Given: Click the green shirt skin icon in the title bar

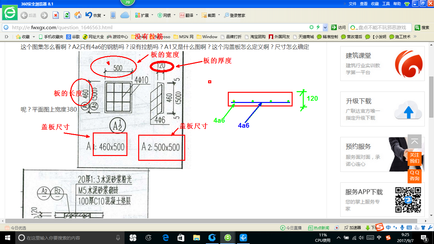Looking at the screenshot, I should point(407,4).
